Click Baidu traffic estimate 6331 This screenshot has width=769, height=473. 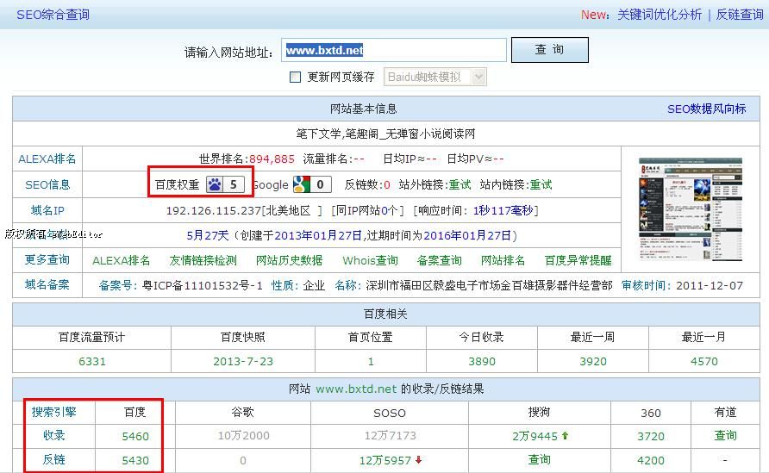click(92, 361)
